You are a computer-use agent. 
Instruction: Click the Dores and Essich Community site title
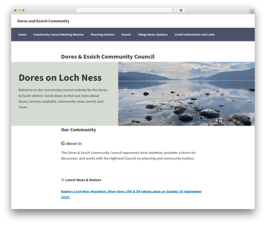(44, 21)
